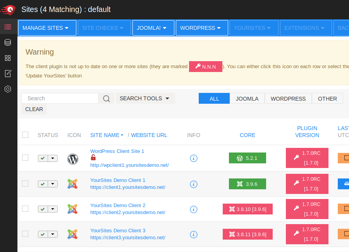Viewport: 349px width, 252px height.
Task: Open the YourSites toolbar menu
Action: [254, 28]
